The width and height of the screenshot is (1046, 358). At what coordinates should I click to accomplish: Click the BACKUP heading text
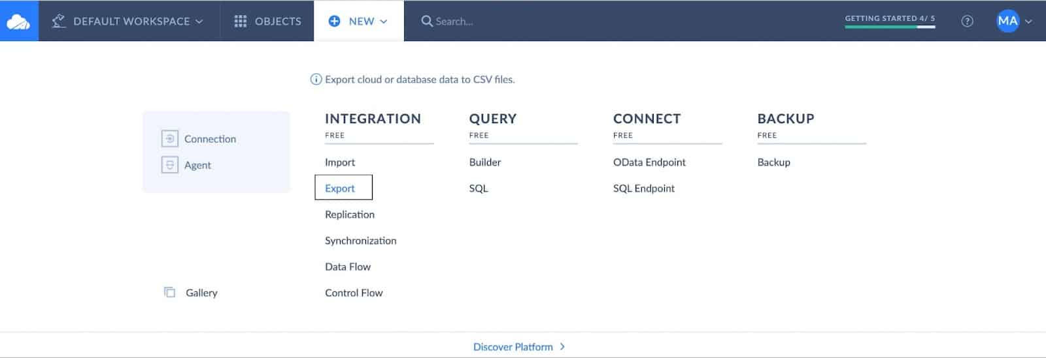[x=786, y=119]
